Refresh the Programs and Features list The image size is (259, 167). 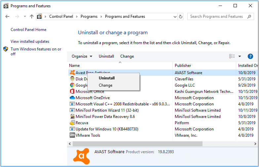coord(181,16)
